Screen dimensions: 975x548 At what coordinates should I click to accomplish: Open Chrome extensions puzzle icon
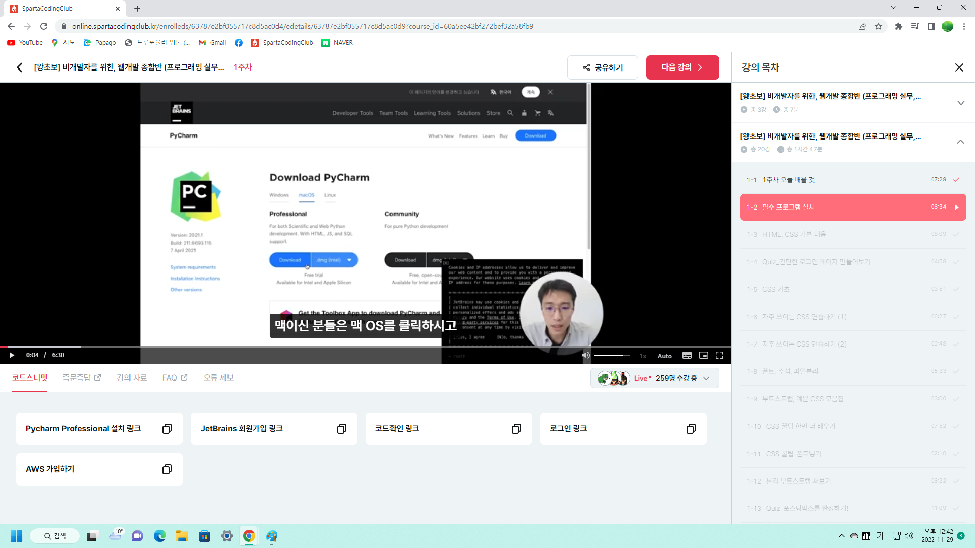pos(899,26)
